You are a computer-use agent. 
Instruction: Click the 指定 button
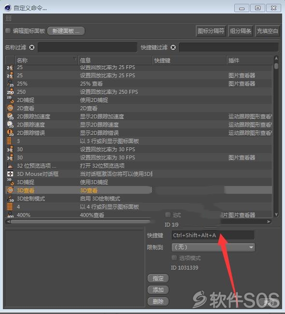click(158, 278)
